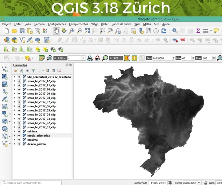Expand the maxima layer tree

click(14, 140)
